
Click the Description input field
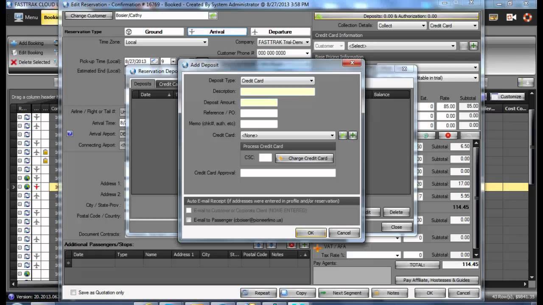point(277,91)
